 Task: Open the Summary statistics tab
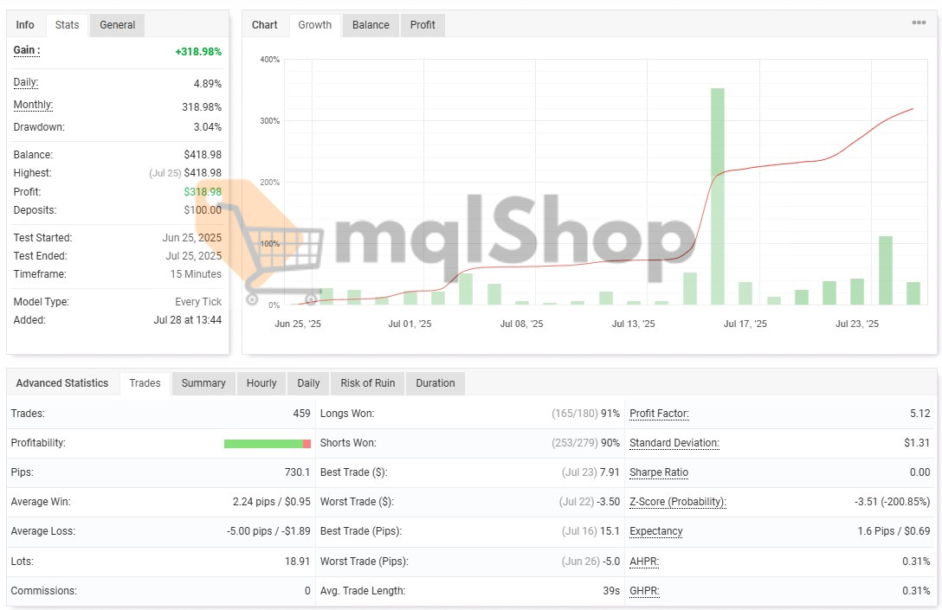click(203, 383)
